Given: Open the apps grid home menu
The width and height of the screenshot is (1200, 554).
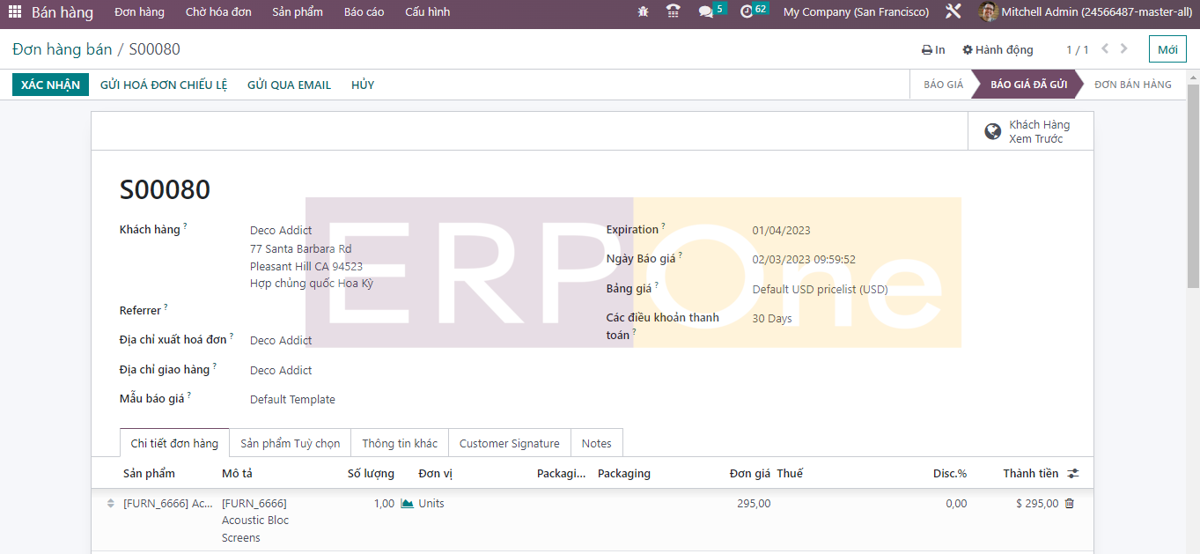Looking at the screenshot, I should 15,12.
